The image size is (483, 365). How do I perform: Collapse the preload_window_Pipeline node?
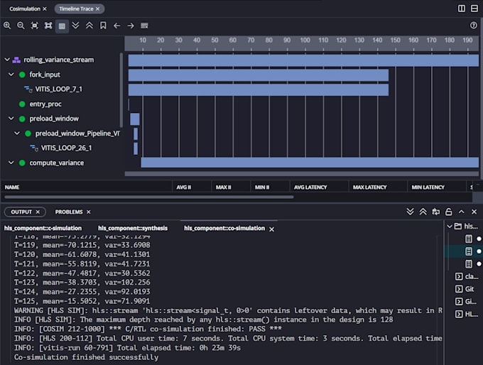[17, 133]
